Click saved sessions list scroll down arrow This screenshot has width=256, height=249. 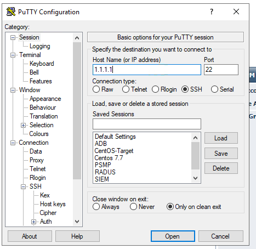[195, 178]
